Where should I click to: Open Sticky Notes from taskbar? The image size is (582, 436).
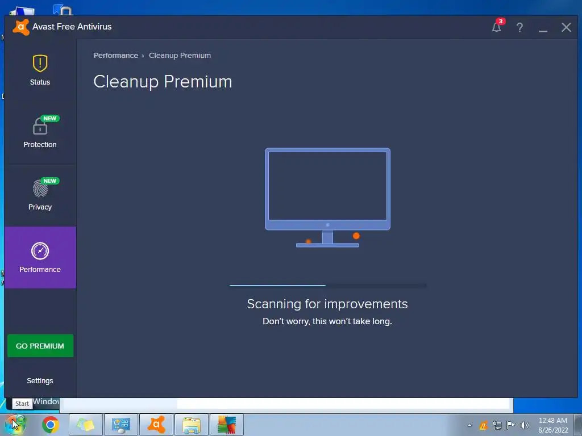[x=86, y=425]
